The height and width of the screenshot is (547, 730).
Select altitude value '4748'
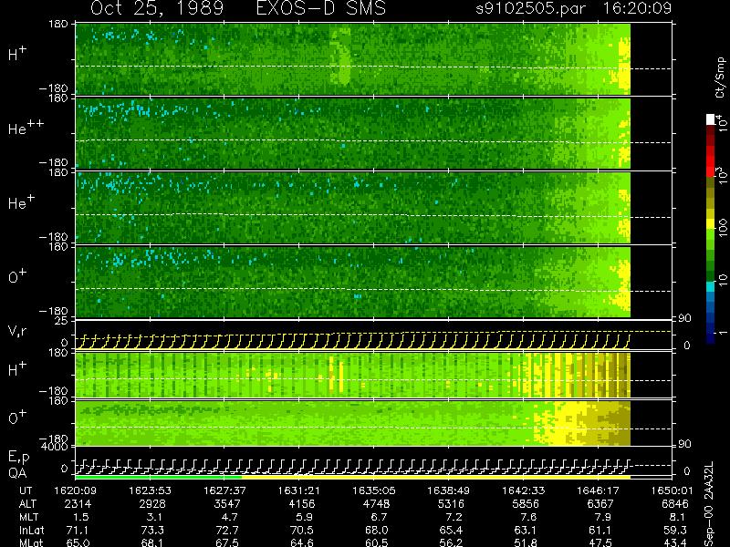coord(376,504)
